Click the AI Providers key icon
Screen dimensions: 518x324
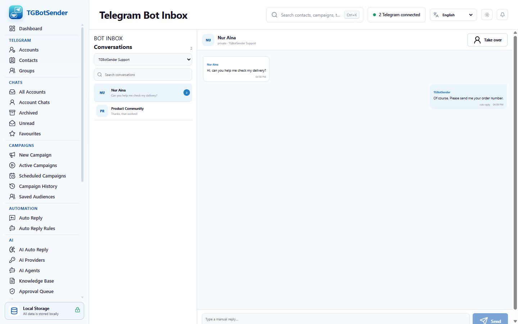point(12,260)
